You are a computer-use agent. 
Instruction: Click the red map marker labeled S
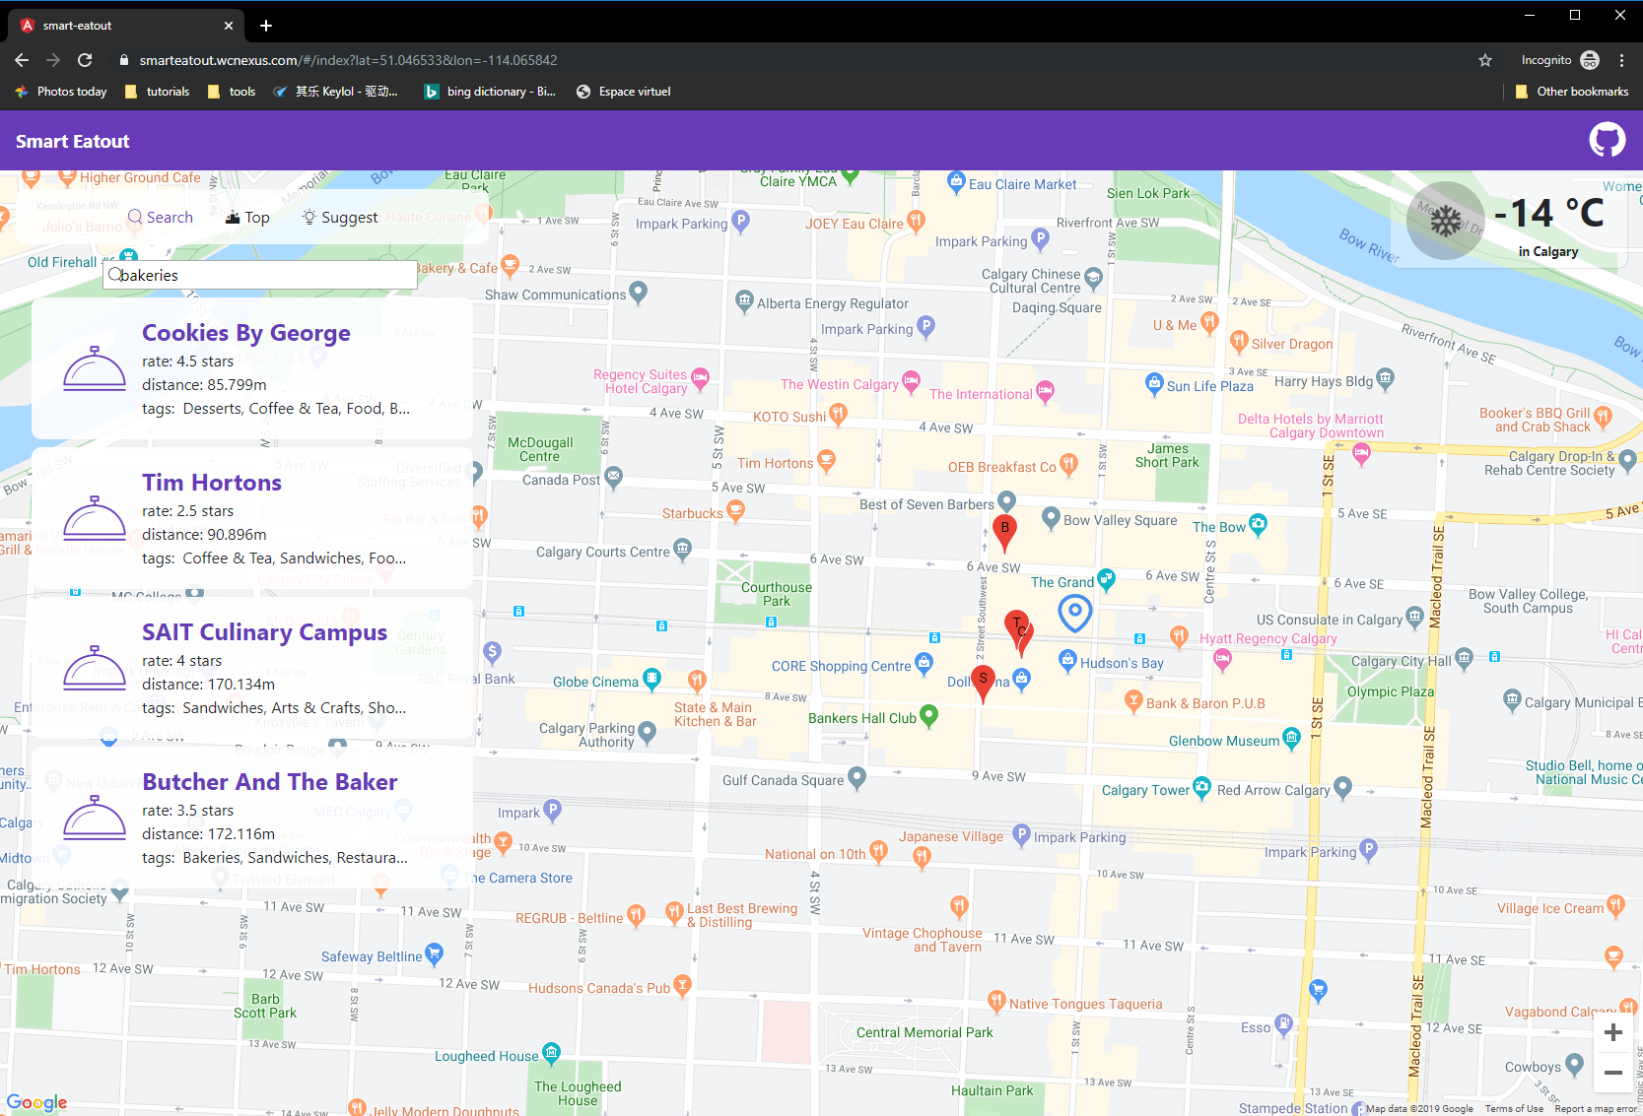coord(983,682)
